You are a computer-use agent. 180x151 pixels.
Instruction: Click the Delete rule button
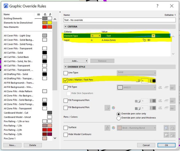[33, 145]
